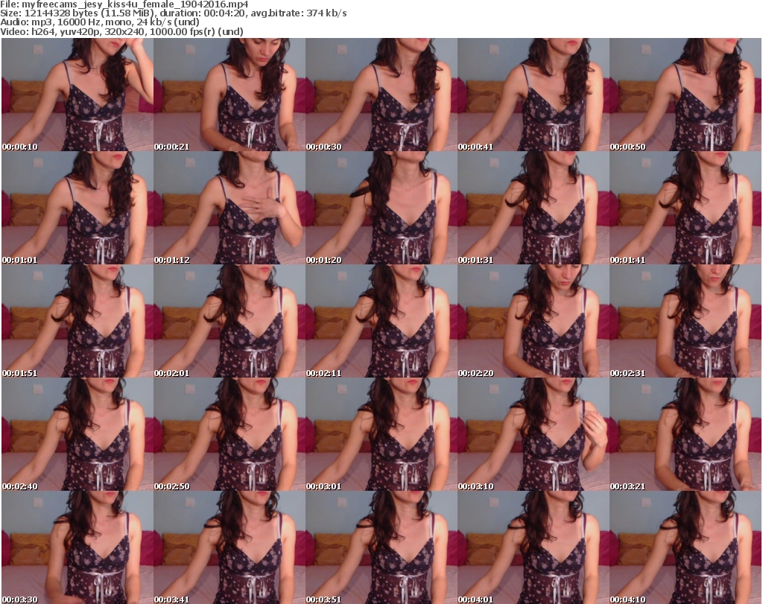Image resolution: width=763 pixels, height=604 pixels.
Task: Select the thumbnail stamped 00:02:11
Action: tap(381, 321)
